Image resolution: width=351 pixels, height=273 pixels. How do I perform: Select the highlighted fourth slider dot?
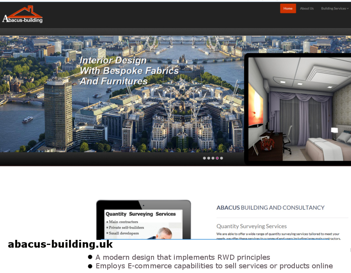(x=217, y=158)
